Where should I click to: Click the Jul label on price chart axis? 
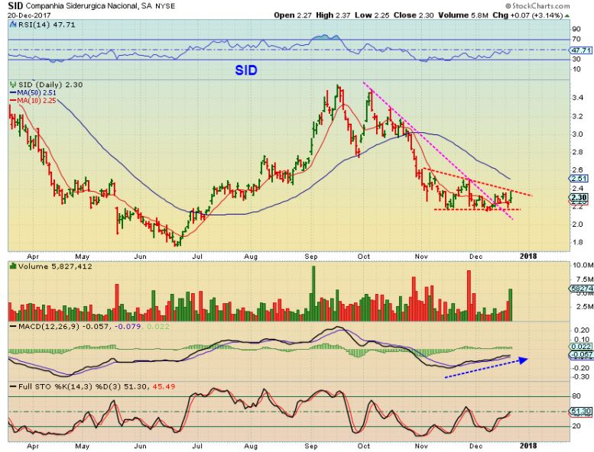[x=197, y=257]
